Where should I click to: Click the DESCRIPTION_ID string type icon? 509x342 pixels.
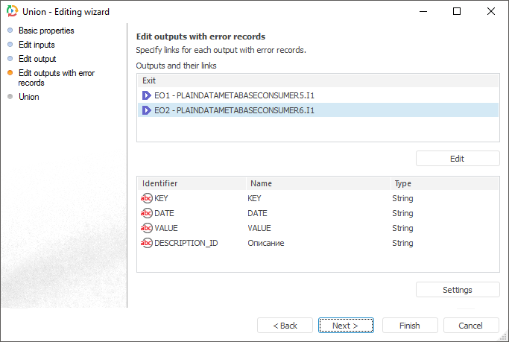pyautogui.click(x=147, y=243)
